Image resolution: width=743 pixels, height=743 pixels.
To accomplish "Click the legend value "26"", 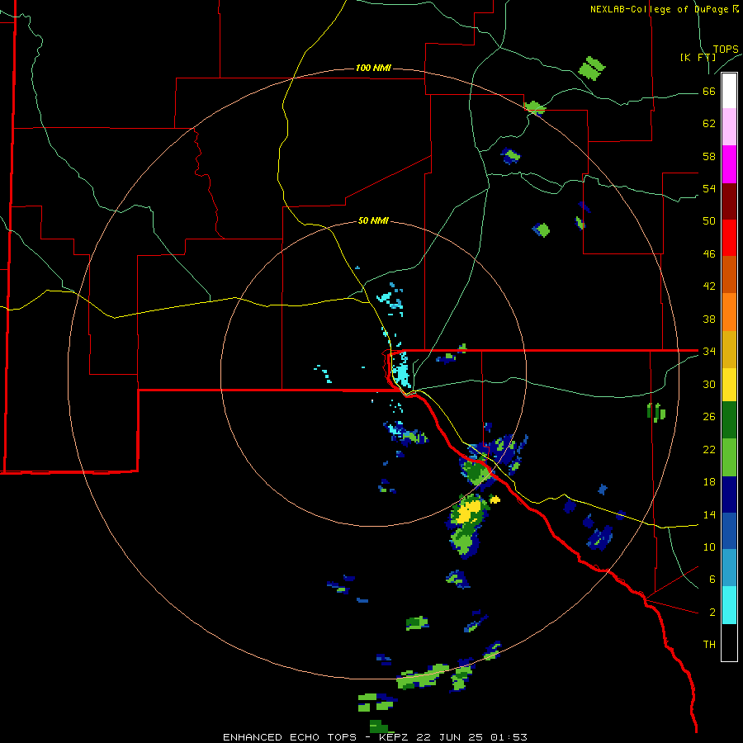I will point(709,417).
